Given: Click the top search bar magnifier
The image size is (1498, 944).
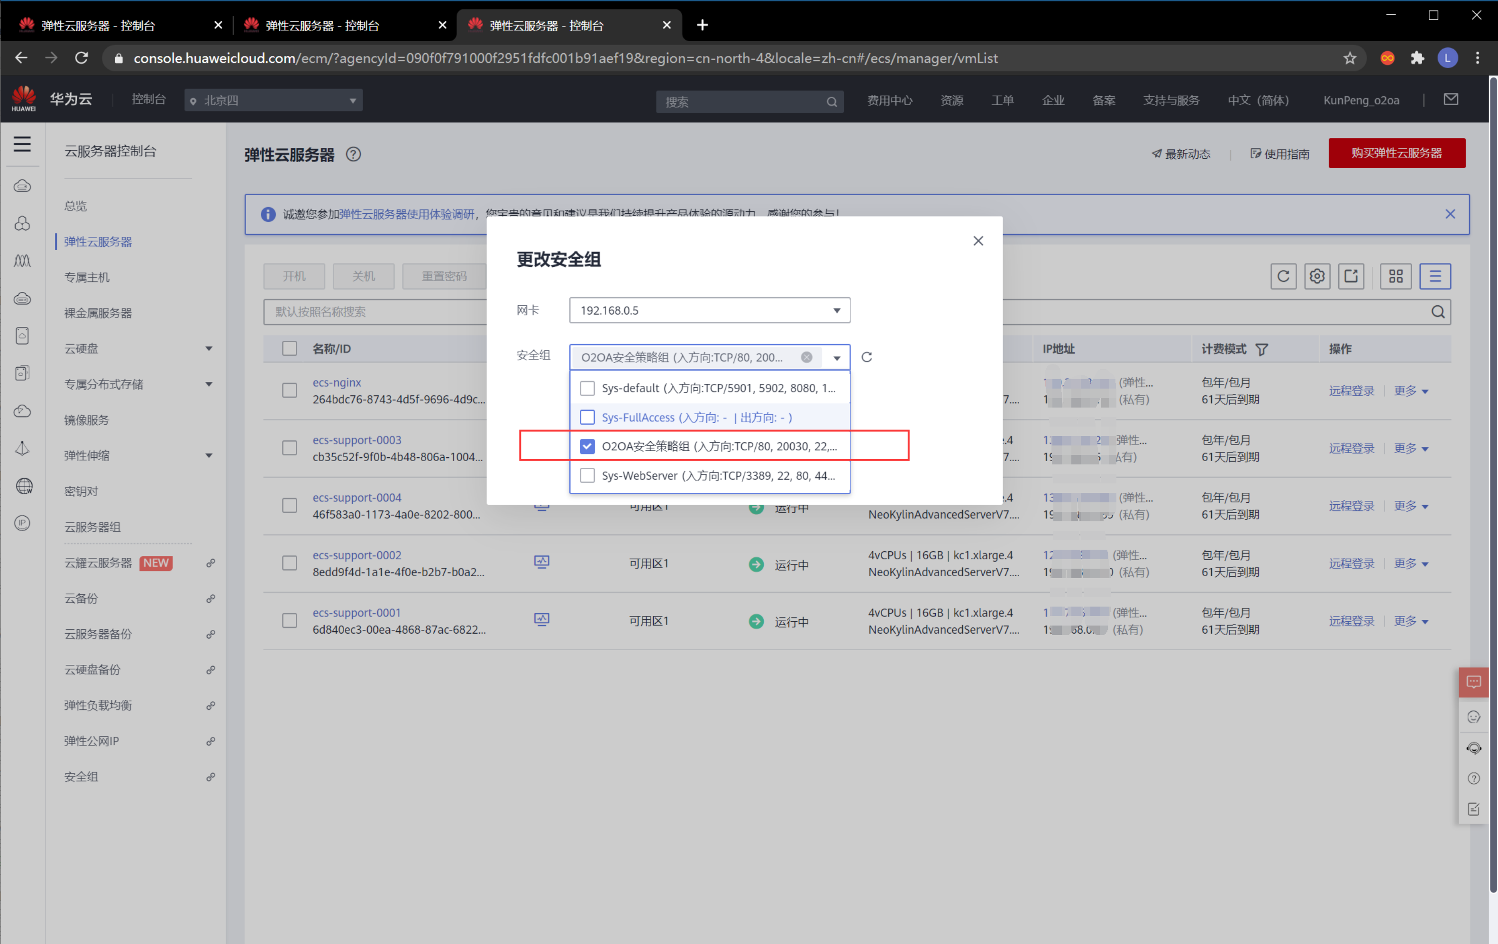Looking at the screenshot, I should click(832, 102).
